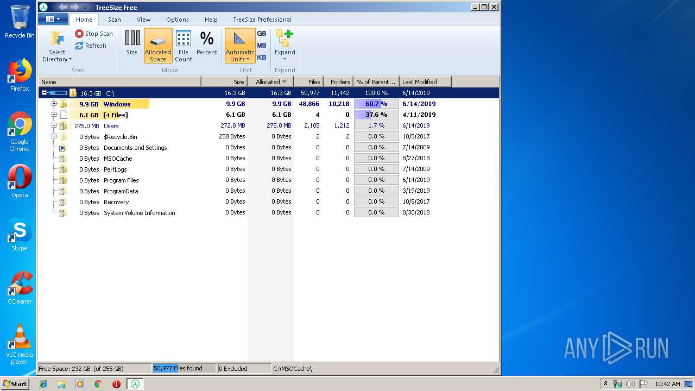Viewport: 695px width, 391px height.
Task: Switch mode to File Count
Action: coord(184,46)
